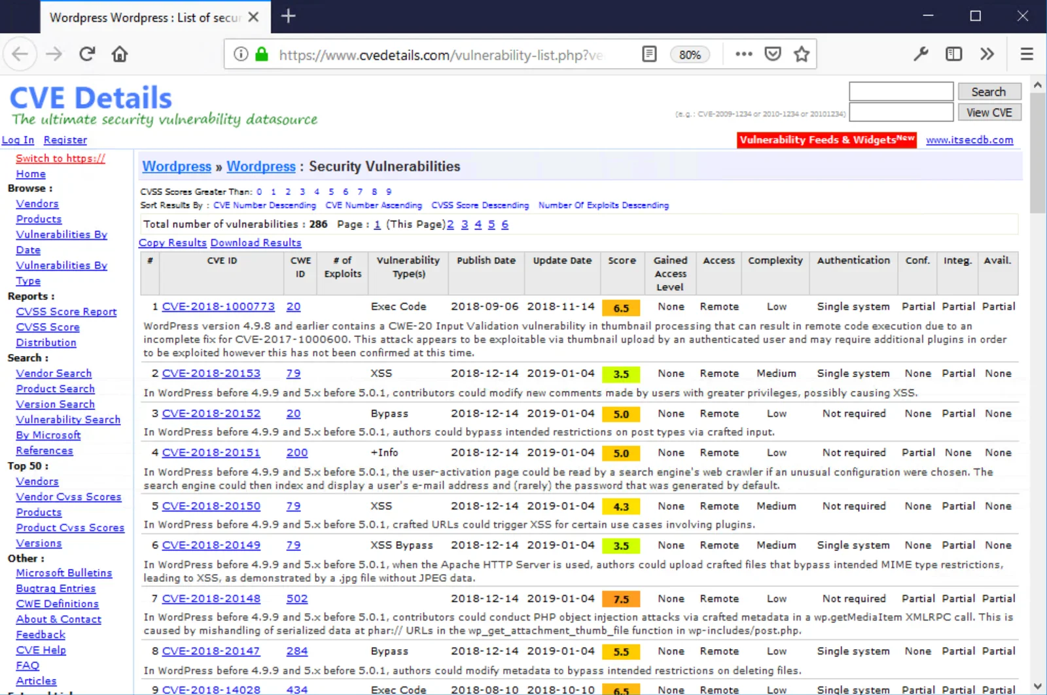Click the green padlock security icon
Screen dimensions: 1047x695
pyautogui.click(x=262, y=54)
